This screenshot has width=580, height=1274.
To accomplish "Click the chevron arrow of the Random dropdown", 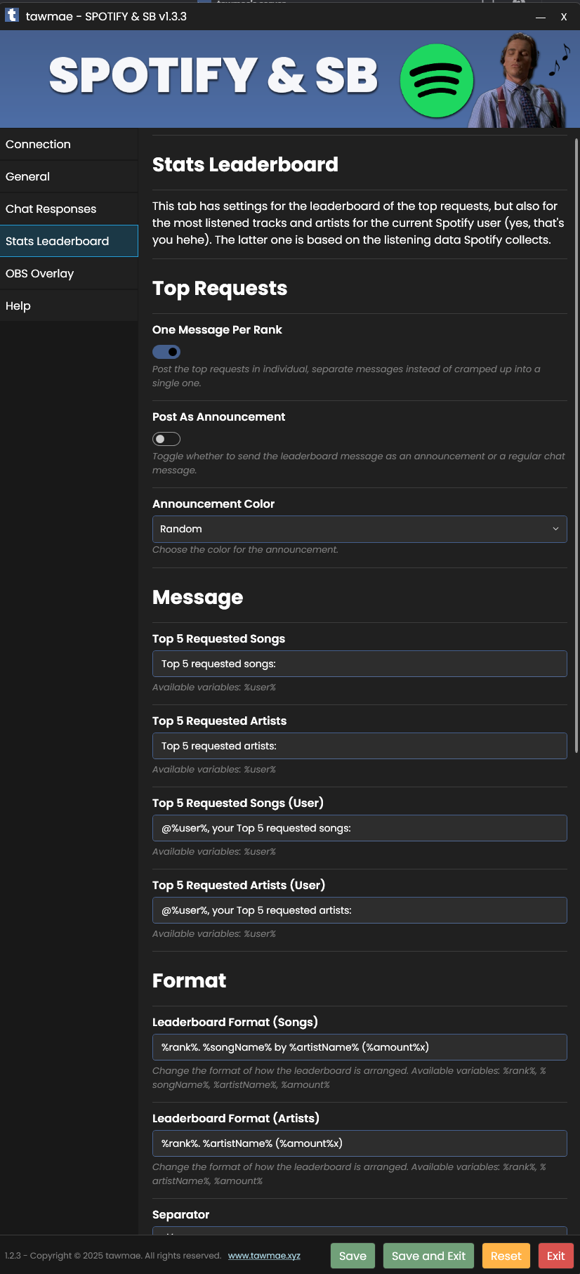I will 555,529.
